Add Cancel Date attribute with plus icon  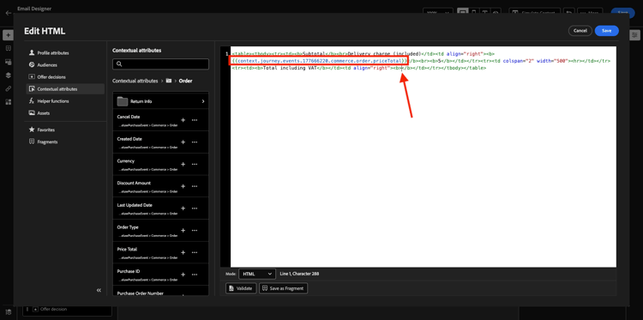(x=183, y=120)
